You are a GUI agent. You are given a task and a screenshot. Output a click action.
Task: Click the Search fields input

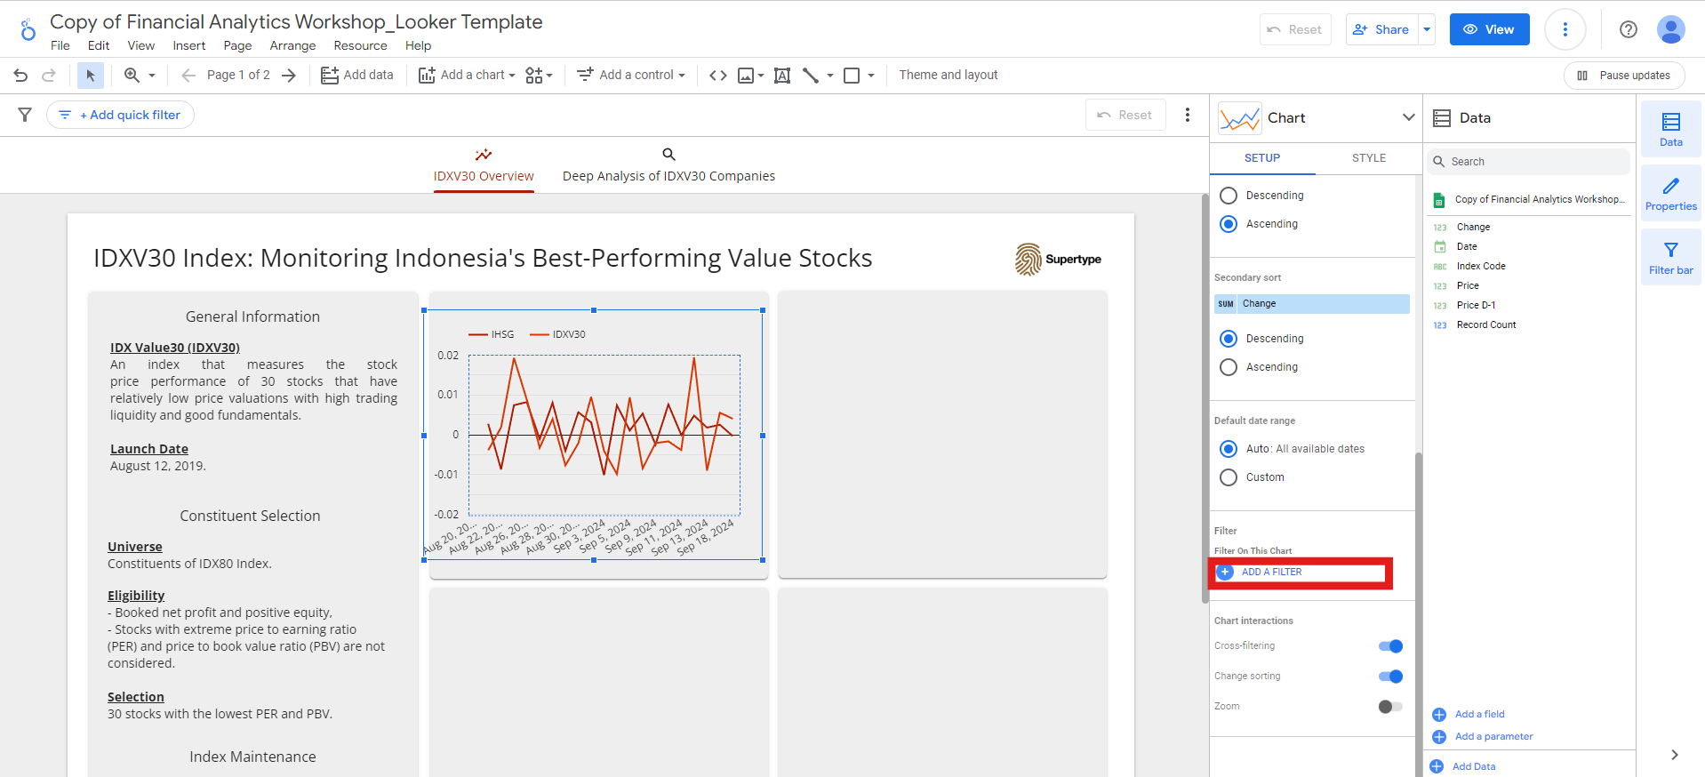[x=1529, y=162]
